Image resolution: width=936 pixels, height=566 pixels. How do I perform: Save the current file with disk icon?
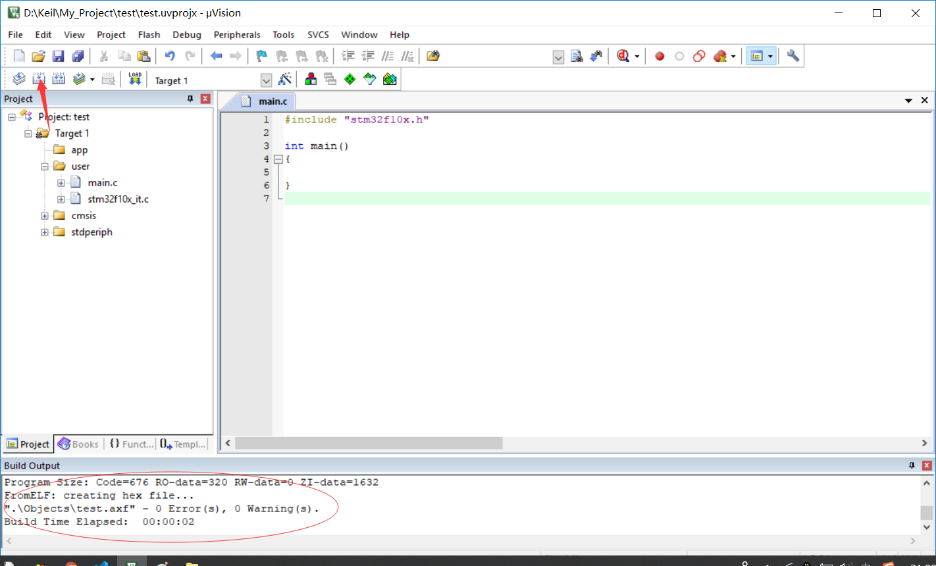coord(58,57)
